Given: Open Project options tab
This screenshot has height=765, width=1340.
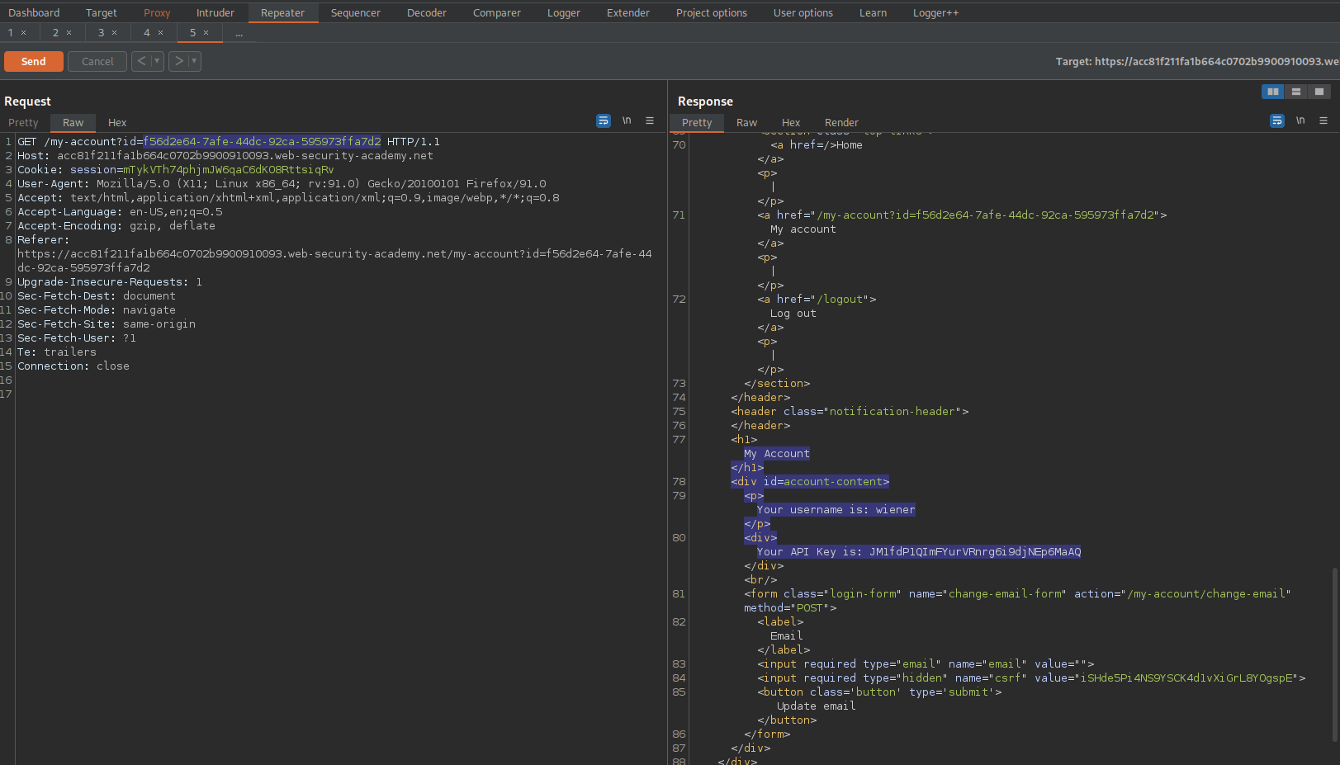Looking at the screenshot, I should click(x=712, y=12).
